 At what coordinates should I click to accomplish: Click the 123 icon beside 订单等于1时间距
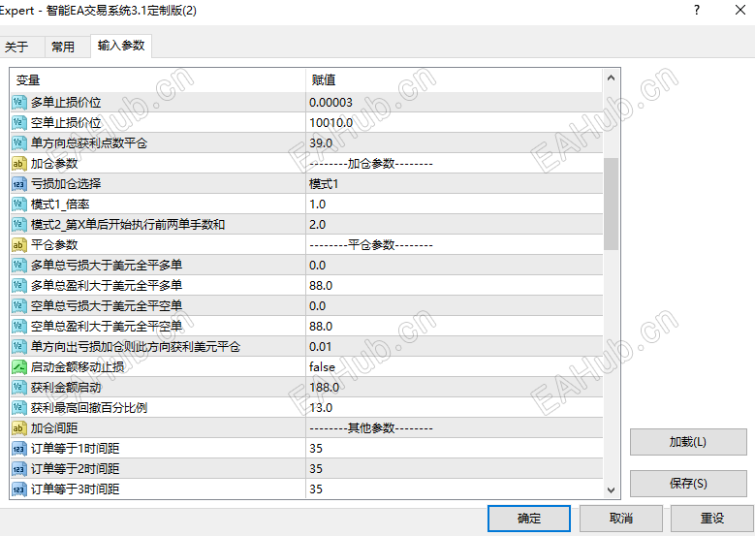tap(18, 448)
